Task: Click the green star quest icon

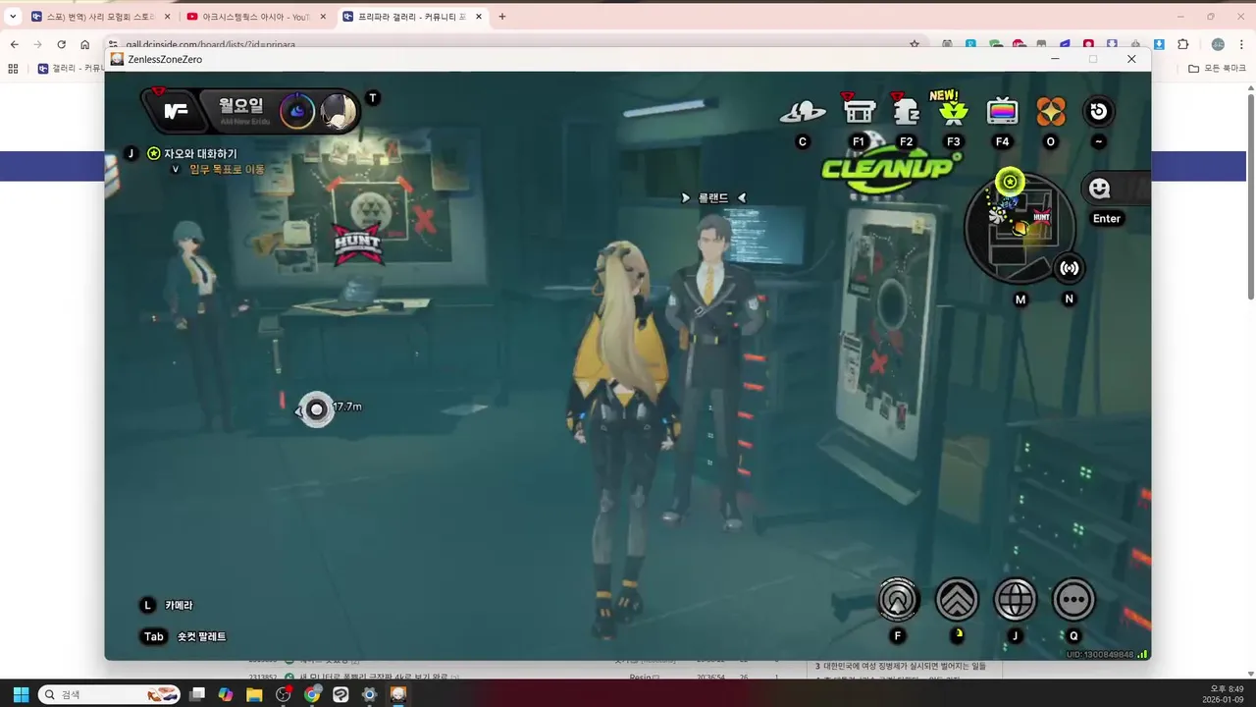Action: (x=153, y=154)
